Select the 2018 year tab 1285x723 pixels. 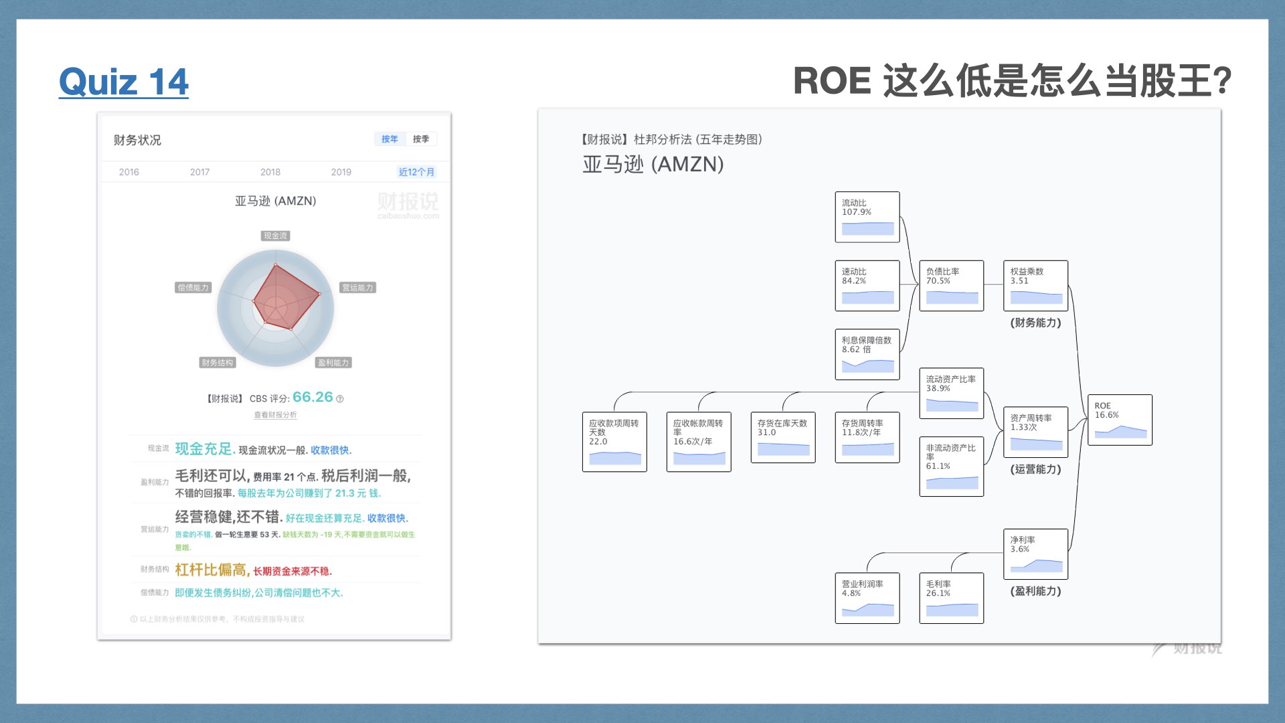point(270,172)
